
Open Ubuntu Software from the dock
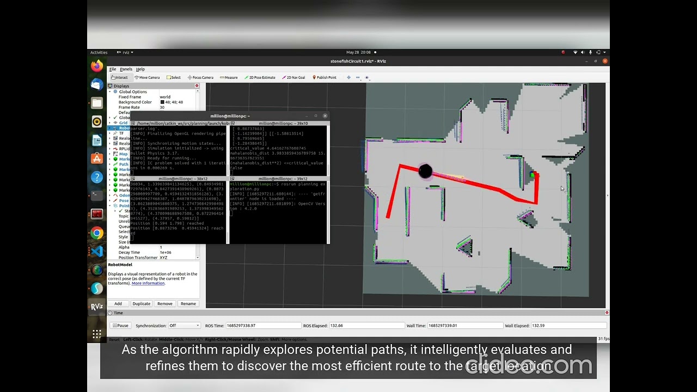(x=97, y=158)
